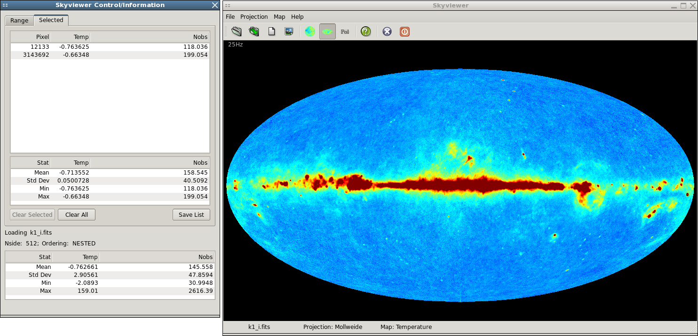This screenshot has height=336, width=698.
Task: Click Projection: Mollweide in the status bar
Action: pos(333,327)
